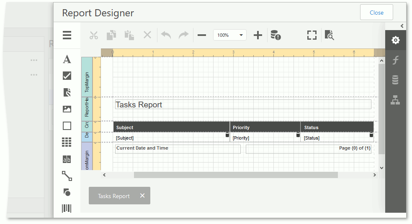Click the vertical scrollbar down arrow
412x224 pixels.
(x=381, y=168)
